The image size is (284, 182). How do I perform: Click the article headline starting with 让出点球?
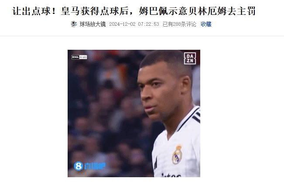pos(133,11)
